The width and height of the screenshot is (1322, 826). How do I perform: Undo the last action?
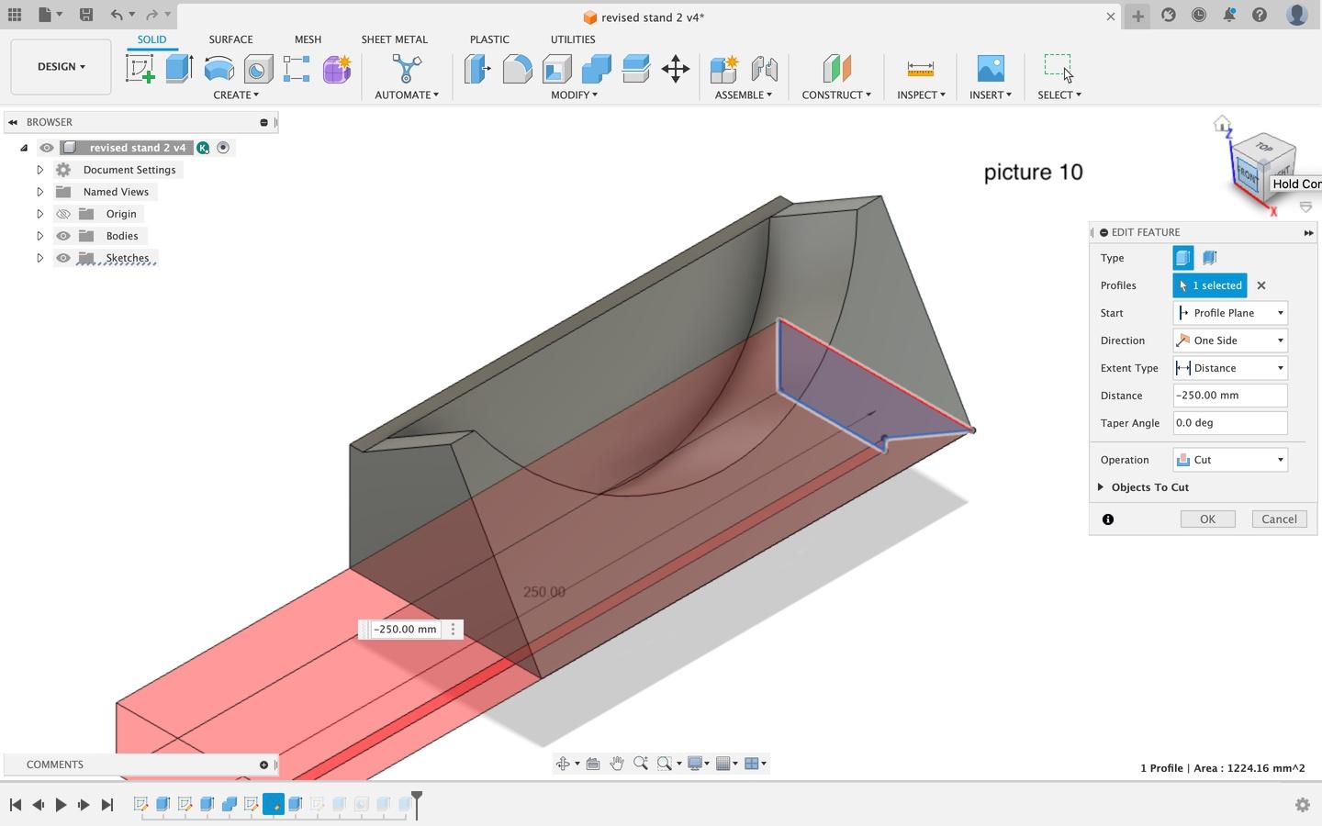coord(117,15)
